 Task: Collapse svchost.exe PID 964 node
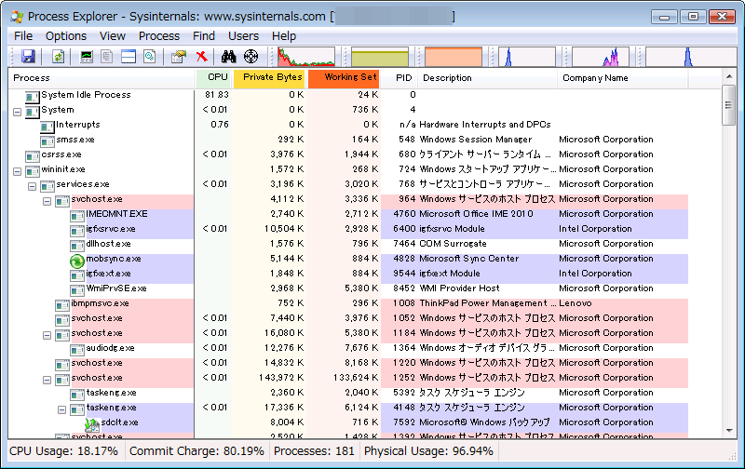47,202
